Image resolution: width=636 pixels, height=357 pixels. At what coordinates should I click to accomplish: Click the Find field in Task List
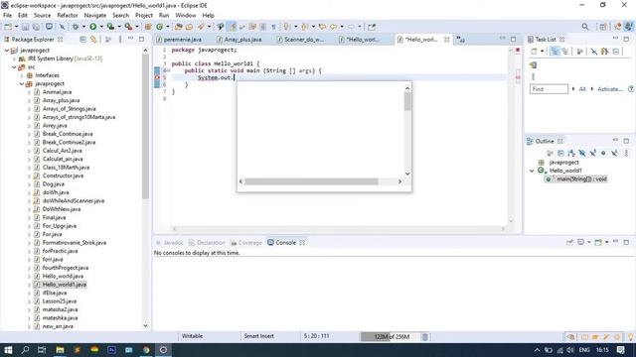point(549,89)
